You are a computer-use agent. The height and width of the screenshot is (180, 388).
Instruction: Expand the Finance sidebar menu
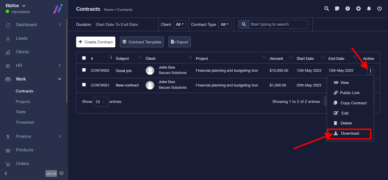point(34,136)
